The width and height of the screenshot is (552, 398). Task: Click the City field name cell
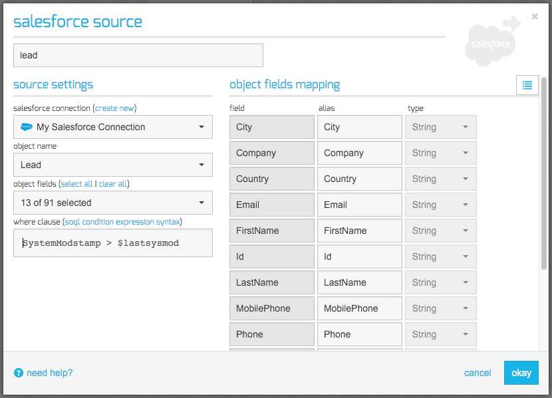(x=272, y=127)
